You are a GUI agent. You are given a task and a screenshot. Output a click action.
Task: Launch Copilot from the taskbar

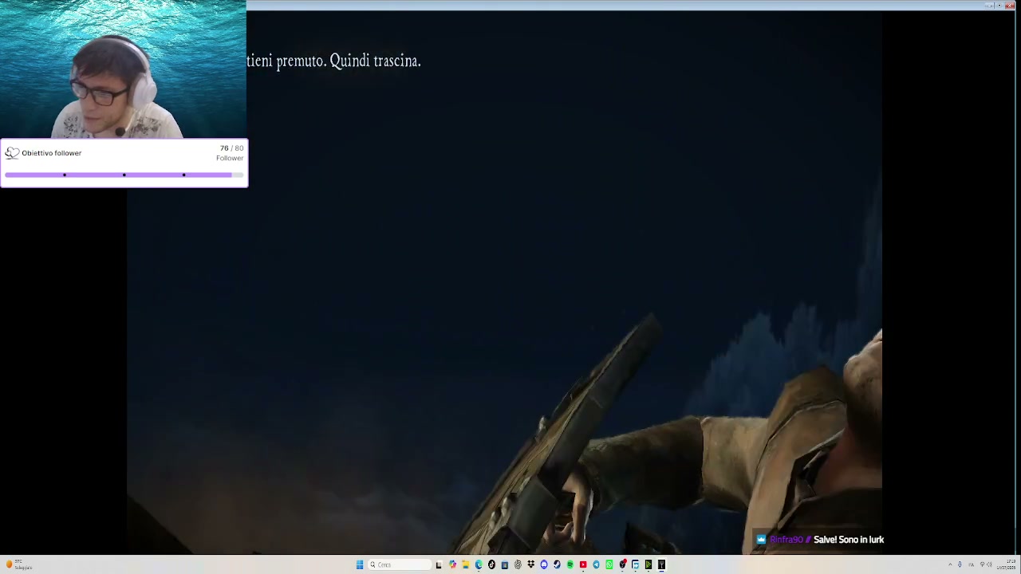coord(452,564)
